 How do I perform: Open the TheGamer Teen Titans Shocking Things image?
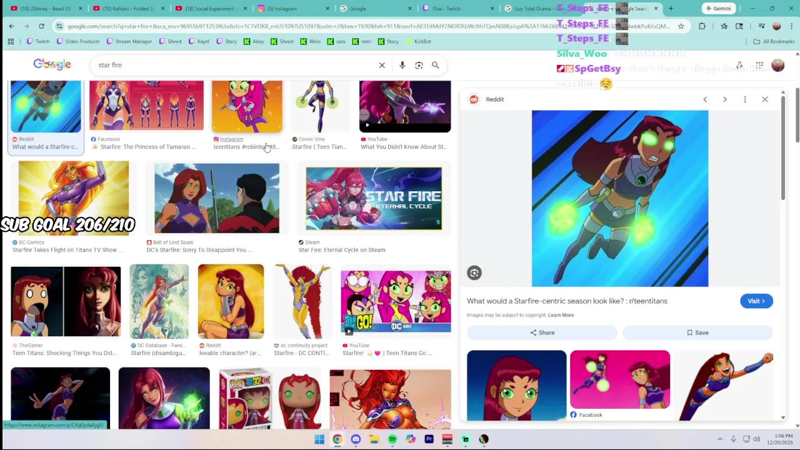pyautogui.click(x=66, y=302)
